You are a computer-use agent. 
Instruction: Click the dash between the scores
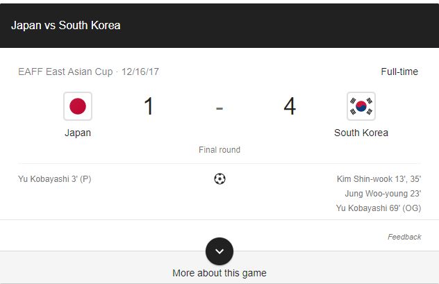tap(219, 108)
